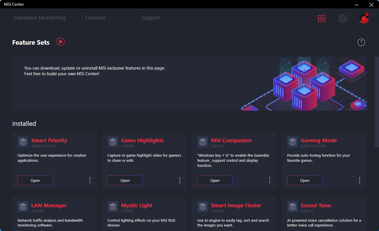
Task: Click Smart Image Finder version 1.0.0.10
Action: click(x=217, y=211)
